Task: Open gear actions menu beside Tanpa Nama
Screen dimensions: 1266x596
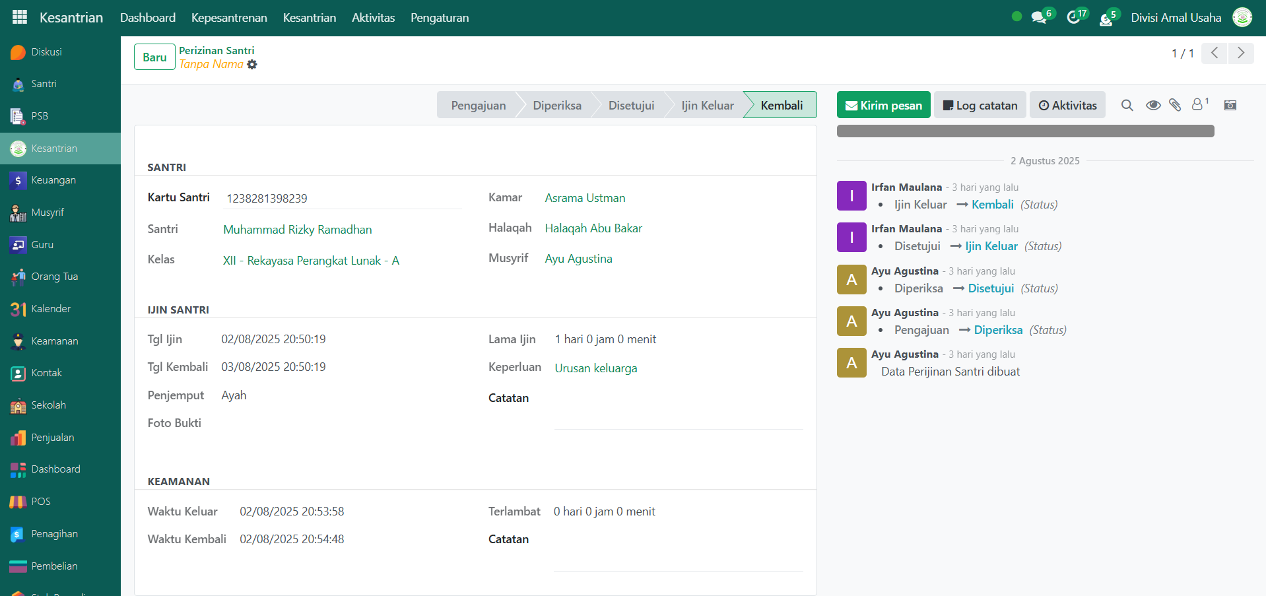Action: (x=252, y=65)
